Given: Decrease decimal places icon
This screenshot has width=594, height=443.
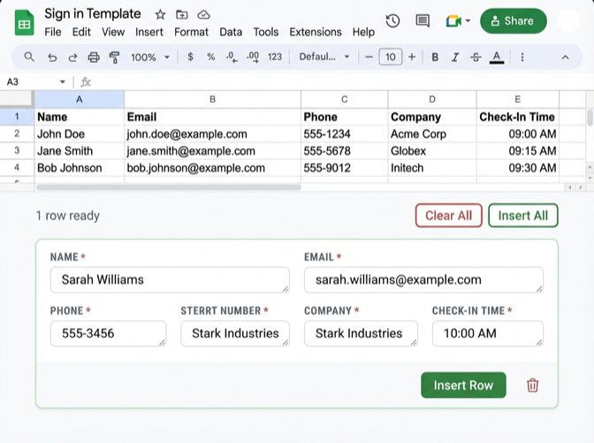Looking at the screenshot, I should coord(232,57).
